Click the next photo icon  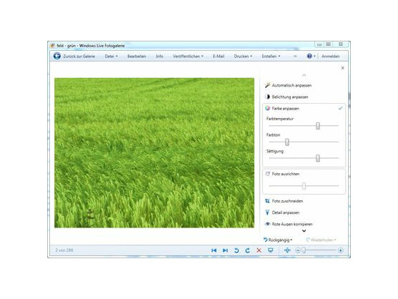(x=225, y=250)
